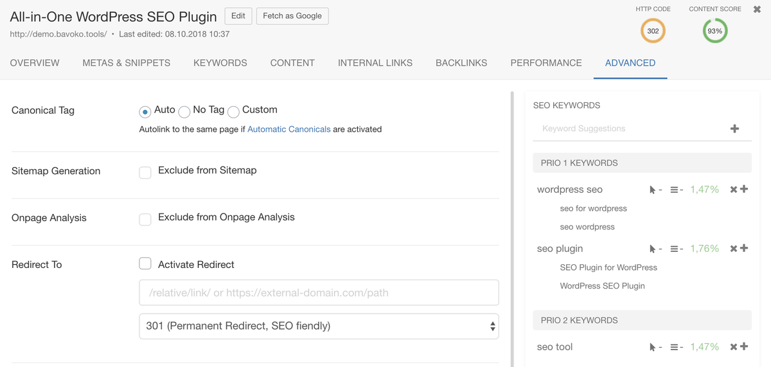Click the PRIO 2 KEYWORDS header
The width and height of the screenshot is (771, 367).
[x=642, y=320]
